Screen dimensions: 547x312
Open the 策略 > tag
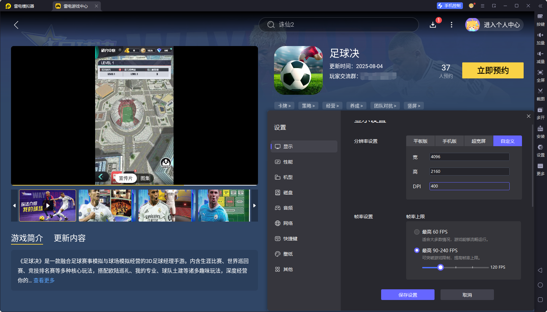(308, 106)
